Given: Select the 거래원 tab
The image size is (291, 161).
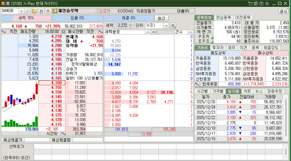Looking at the screenshot, I should point(202,48).
